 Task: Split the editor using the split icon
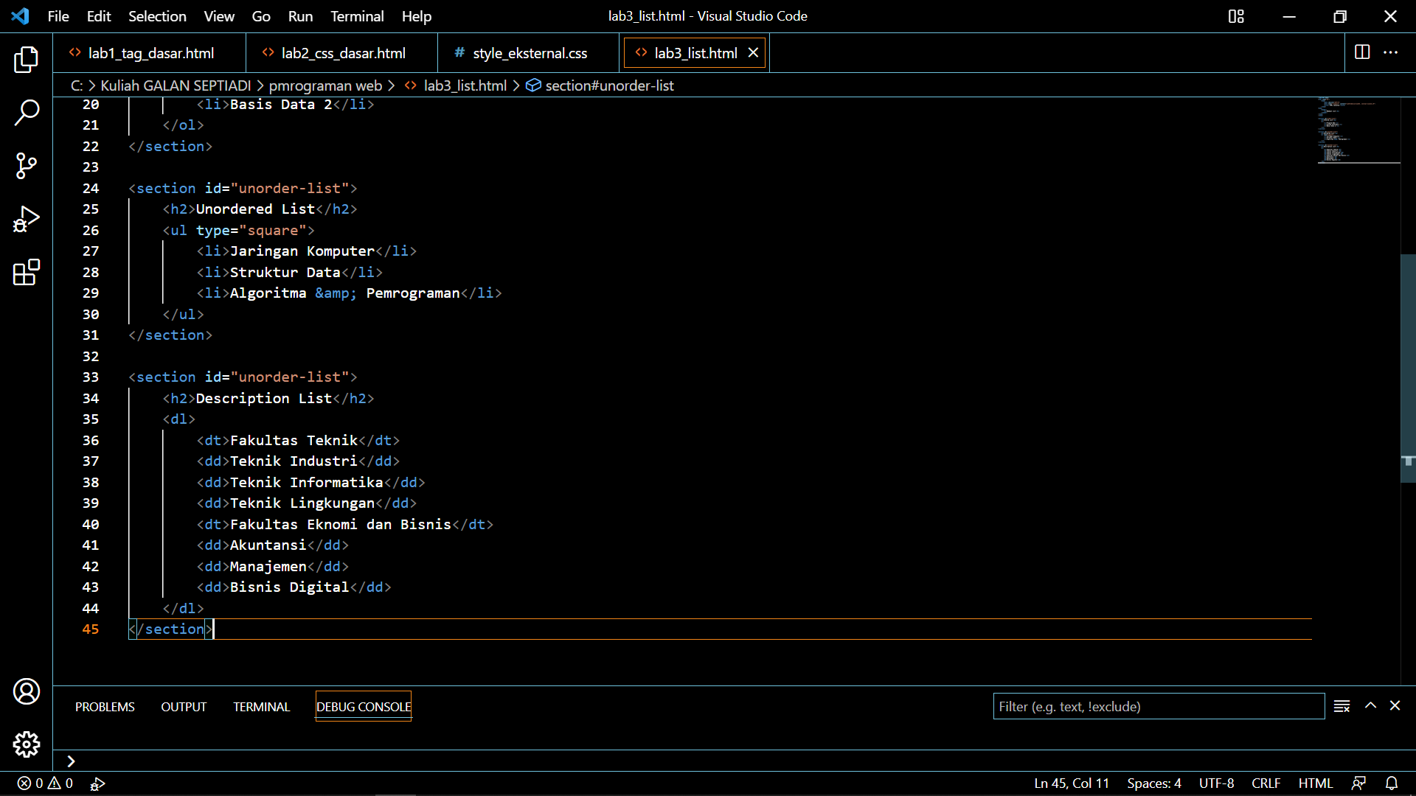(1361, 52)
